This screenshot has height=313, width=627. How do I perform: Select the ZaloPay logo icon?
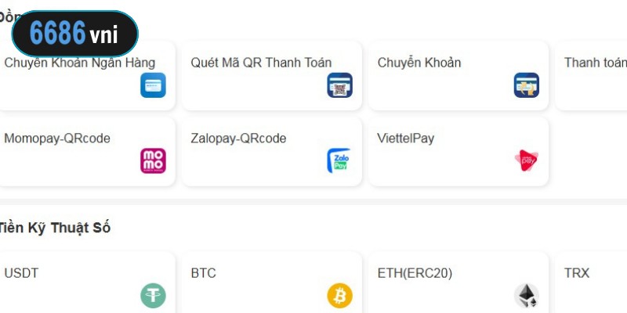coord(339,160)
